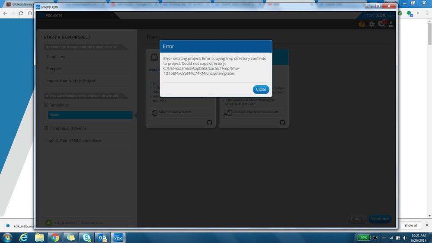Image resolution: width=432 pixels, height=243 pixels.
Task: Select Templates under Internet of Things
Action: (56, 57)
